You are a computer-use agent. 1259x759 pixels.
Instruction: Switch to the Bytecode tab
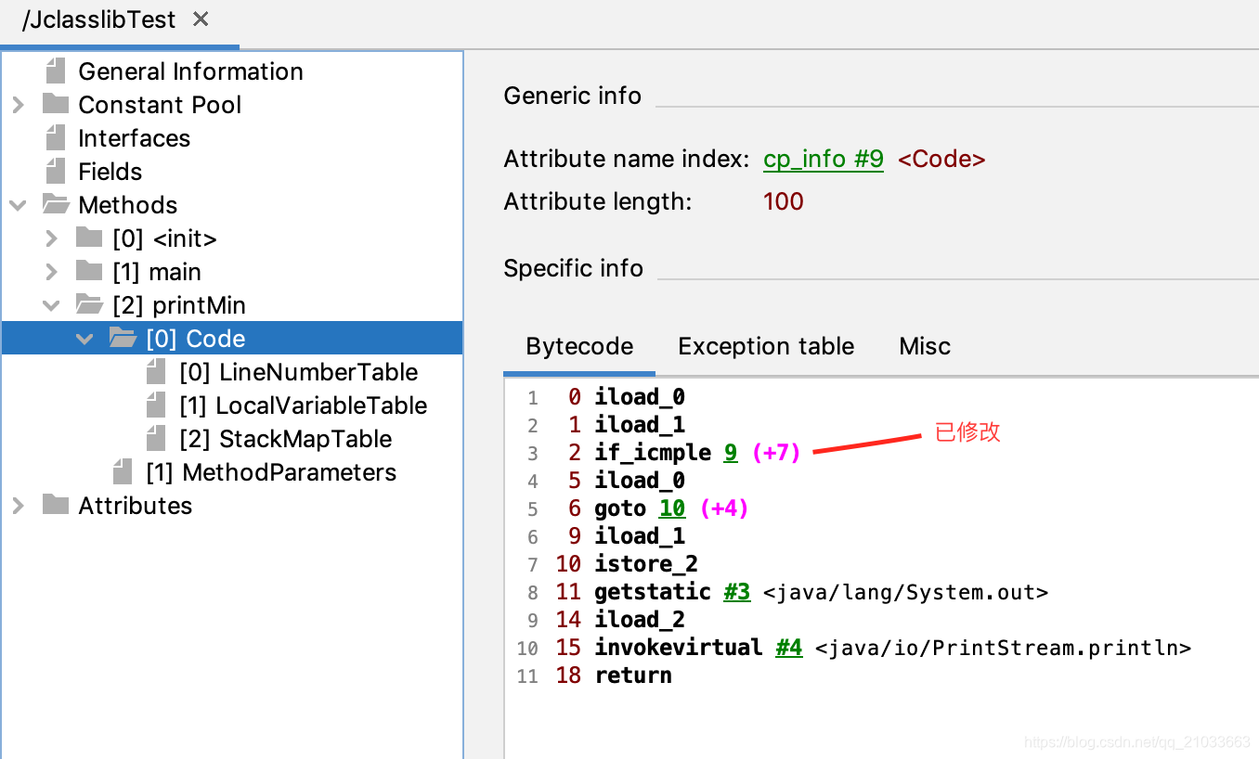(x=579, y=346)
